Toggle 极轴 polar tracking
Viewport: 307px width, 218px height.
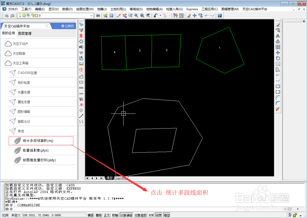(115, 215)
